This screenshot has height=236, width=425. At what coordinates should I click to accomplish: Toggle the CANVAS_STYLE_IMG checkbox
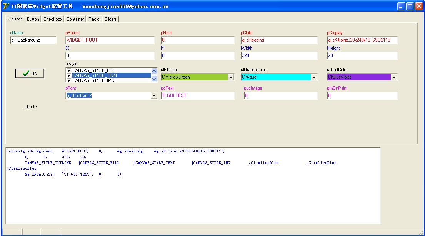[x=69, y=80]
